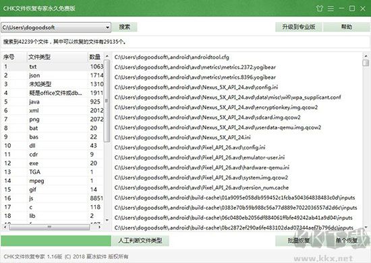Select the exe file type row
371x263 pixels.
click(53, 163)
